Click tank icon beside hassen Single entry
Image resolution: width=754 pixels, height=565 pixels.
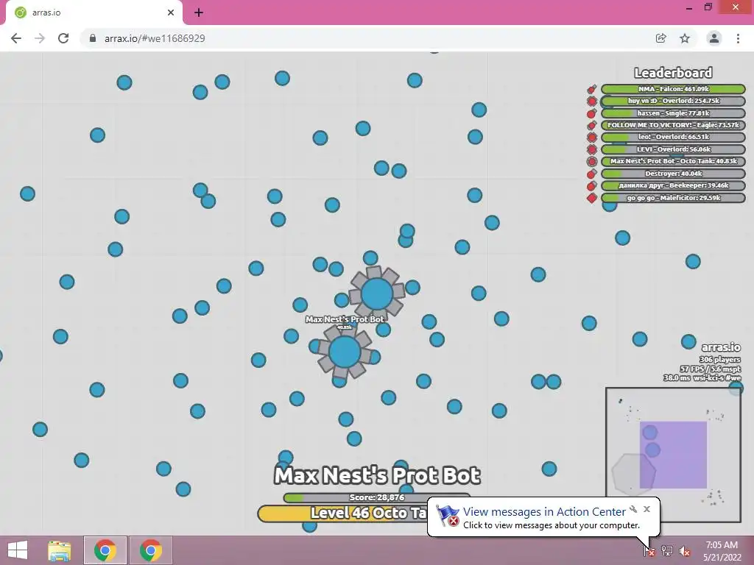click(x=592, y=113)
